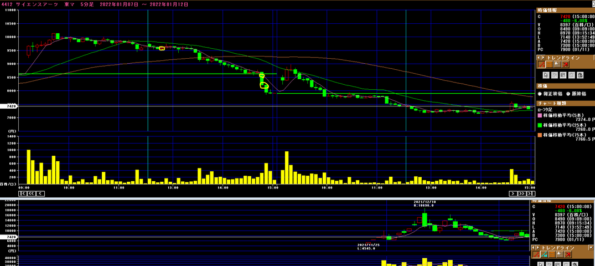Click 2021/12/10 H:18690.0 annotation on bottom chart
This screenshot has width=595, height=266.
[423, 203]
